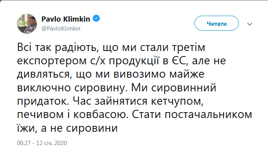This screenshot has width=268, height=149.
Task: Click the final line 'їжи, а не сировини'
Action: click(x=67, y=128)
